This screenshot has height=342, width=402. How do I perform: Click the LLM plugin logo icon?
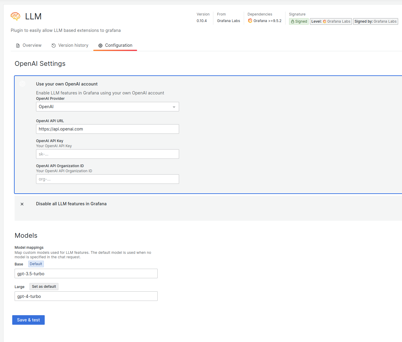coord(15,16)
